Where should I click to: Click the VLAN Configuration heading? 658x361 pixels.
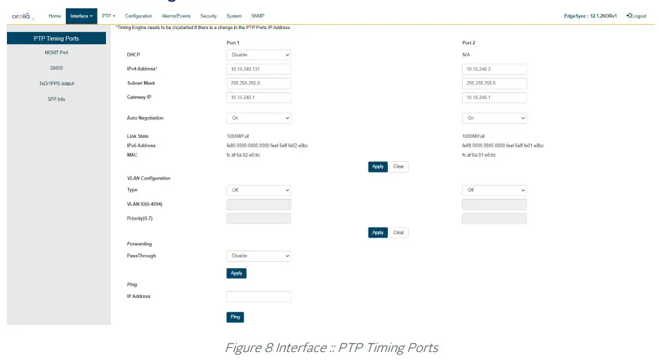tap(148, 178)
